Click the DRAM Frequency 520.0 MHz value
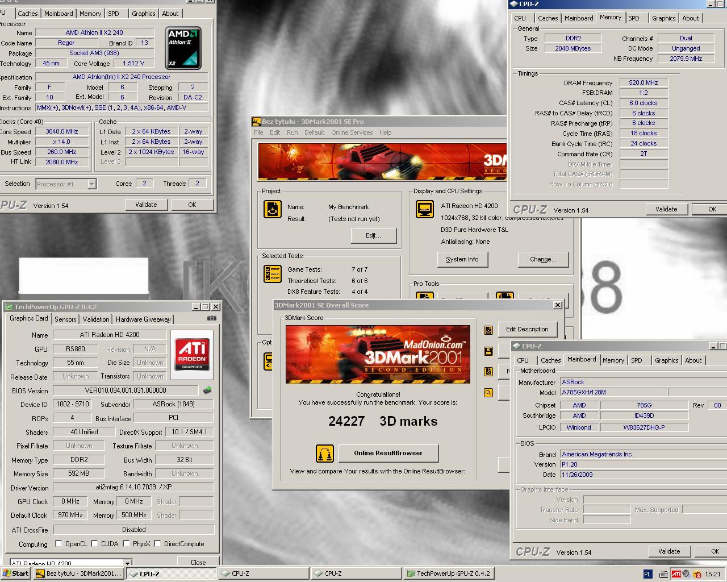 (644, 82)
